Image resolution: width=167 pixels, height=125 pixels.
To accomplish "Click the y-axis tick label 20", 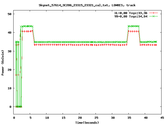I will [x=9, y=70].
